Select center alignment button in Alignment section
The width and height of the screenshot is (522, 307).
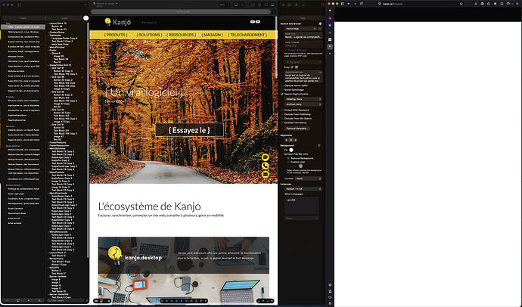[291, 140]
